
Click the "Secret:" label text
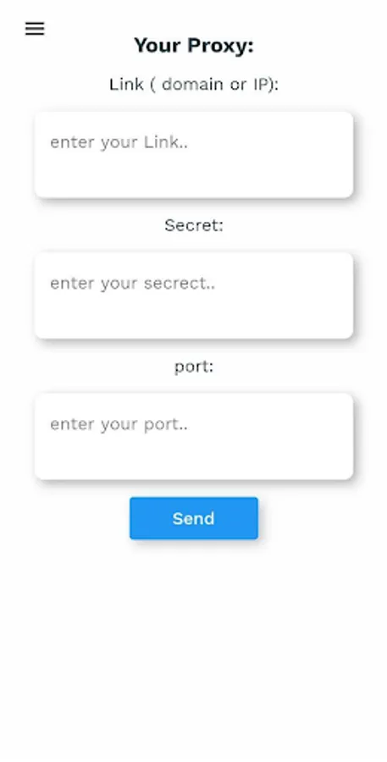click(194, 225)
